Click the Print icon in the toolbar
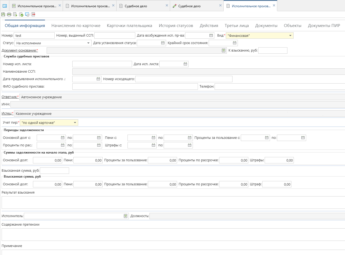Image resolution: width=345 pixels, height=255 pixels. click(9, 14)
